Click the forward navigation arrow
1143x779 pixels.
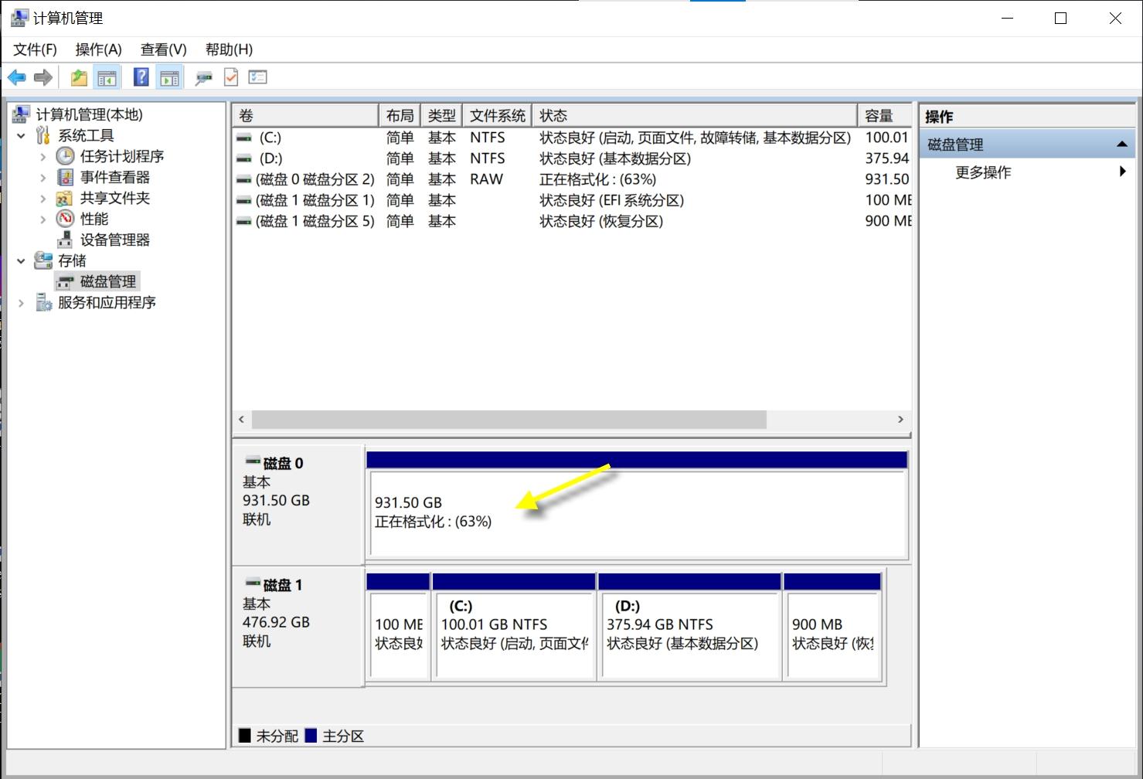[43, 77]
